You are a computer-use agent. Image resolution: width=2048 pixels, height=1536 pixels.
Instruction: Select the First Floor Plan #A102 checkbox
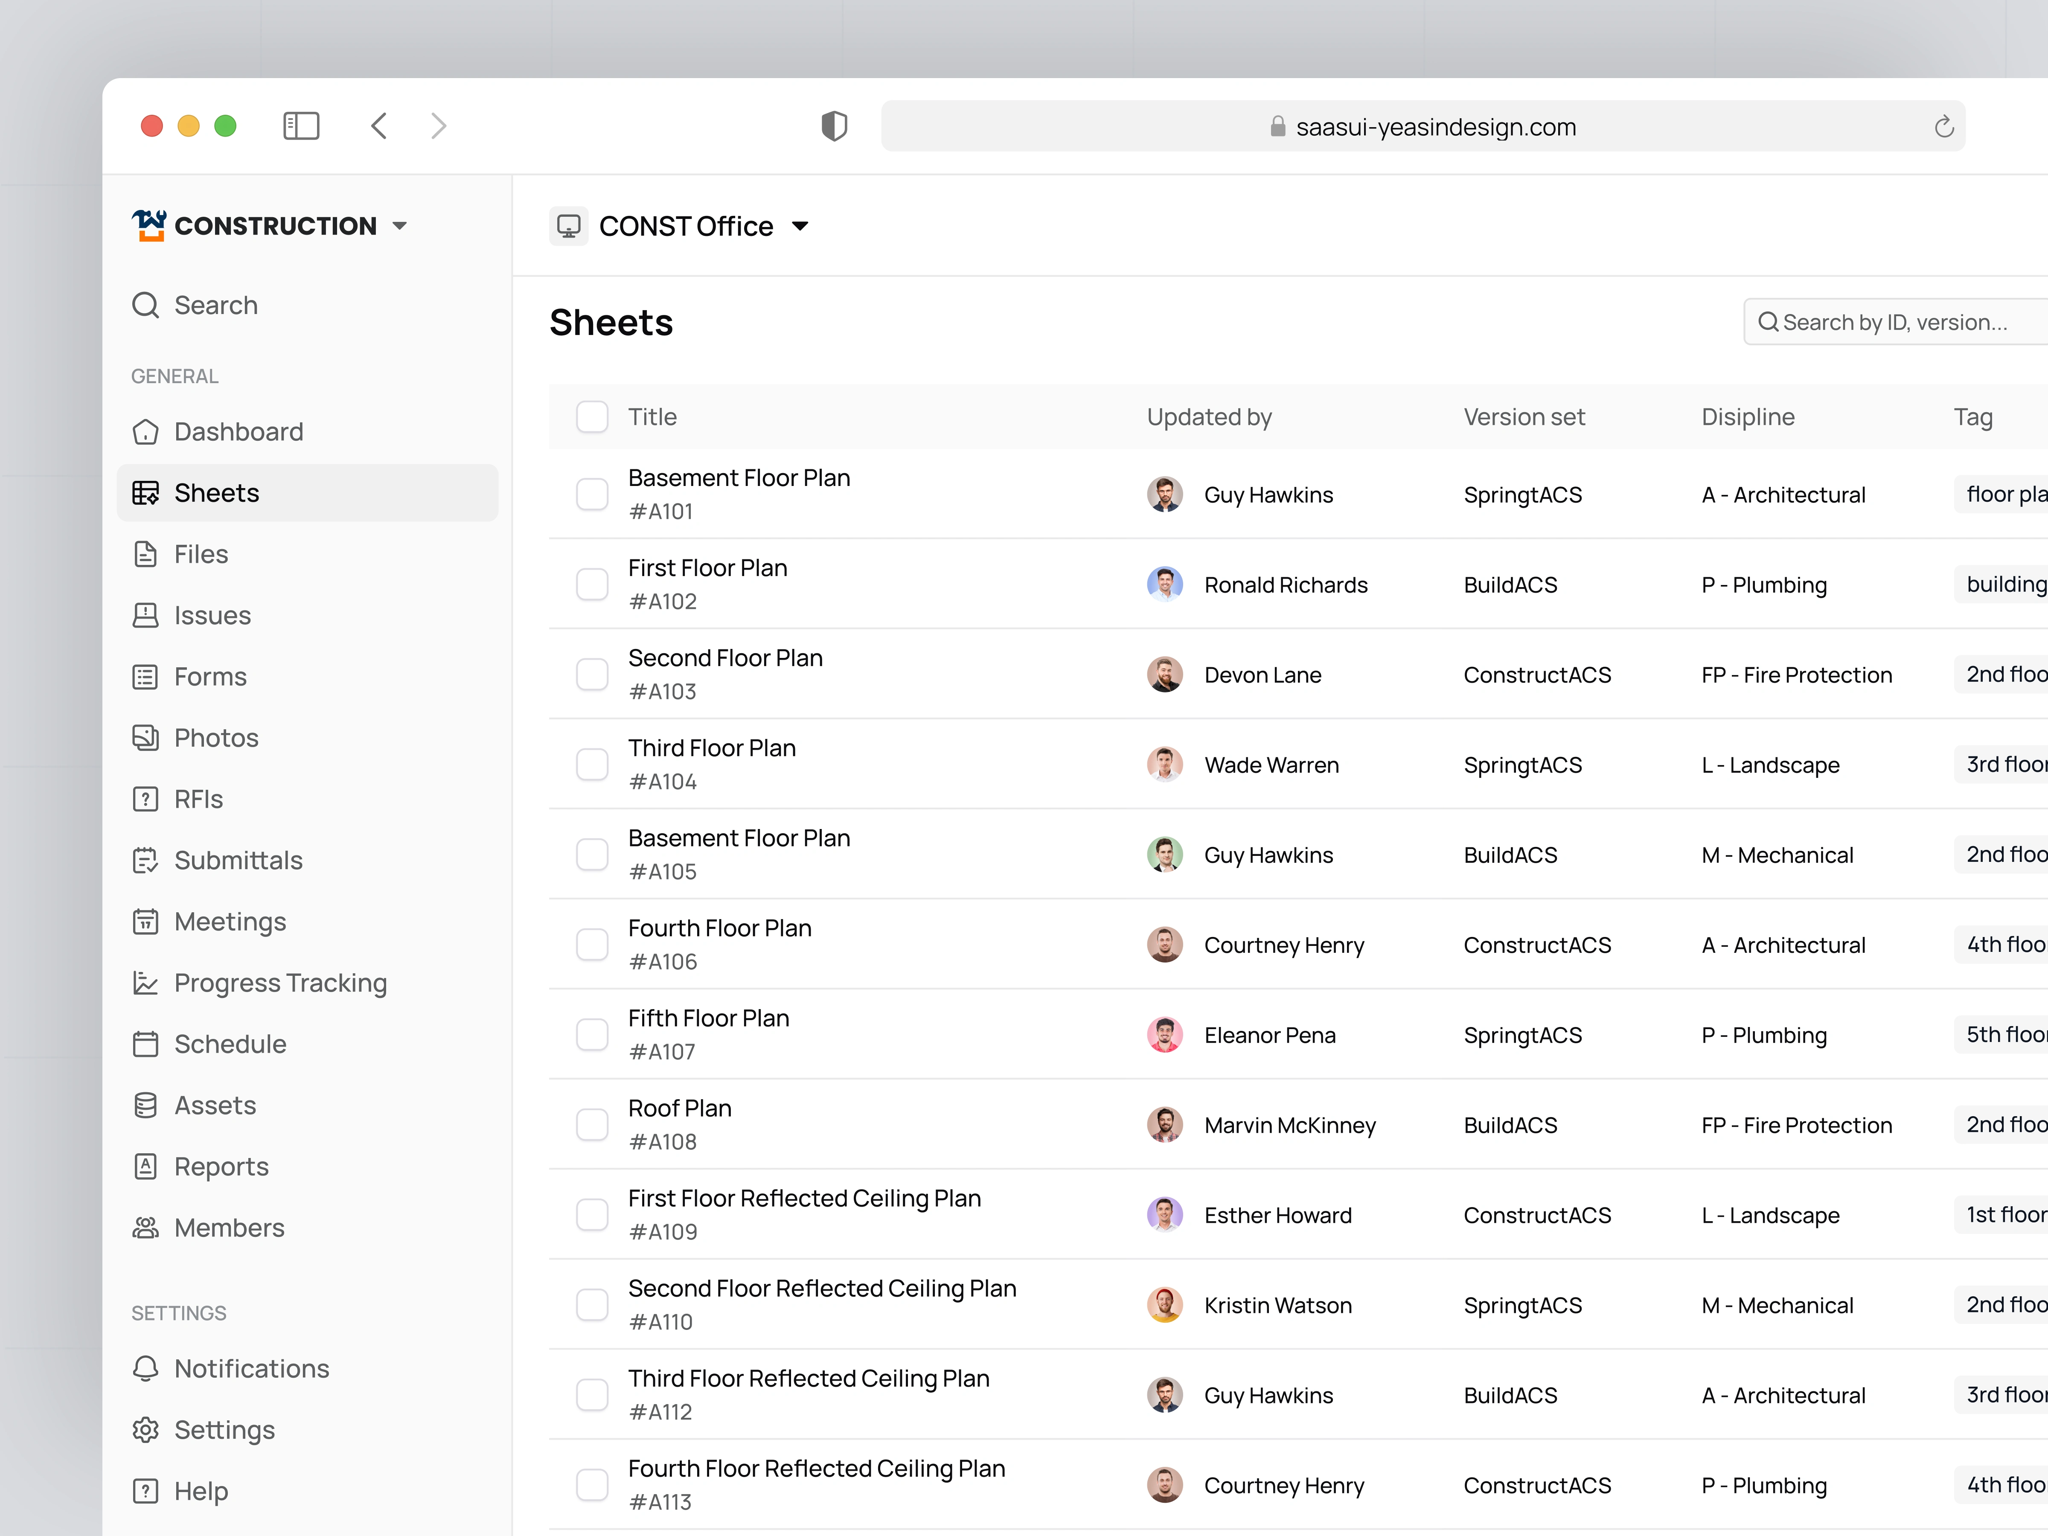(x=592, y=584)
